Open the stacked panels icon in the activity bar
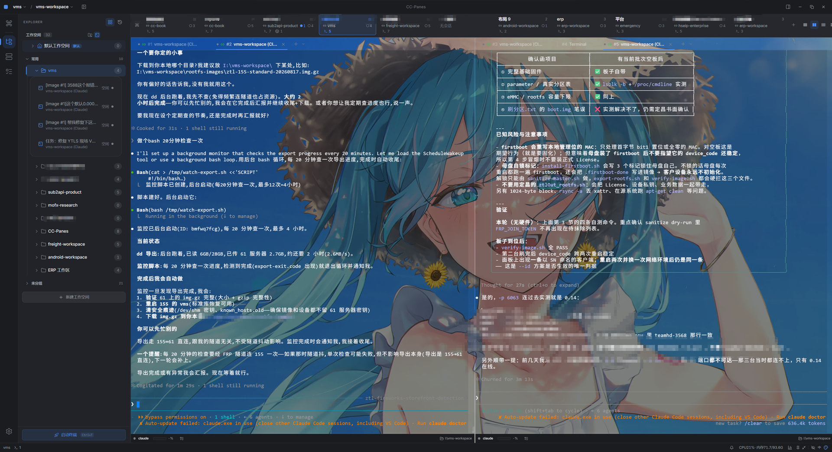The width and height of the screenshot is (832, 452). pos(9,57)
